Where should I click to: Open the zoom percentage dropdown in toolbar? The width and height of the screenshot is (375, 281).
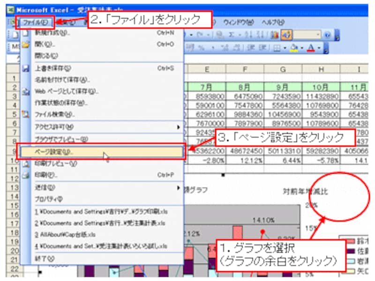click(x=318, y=35)
